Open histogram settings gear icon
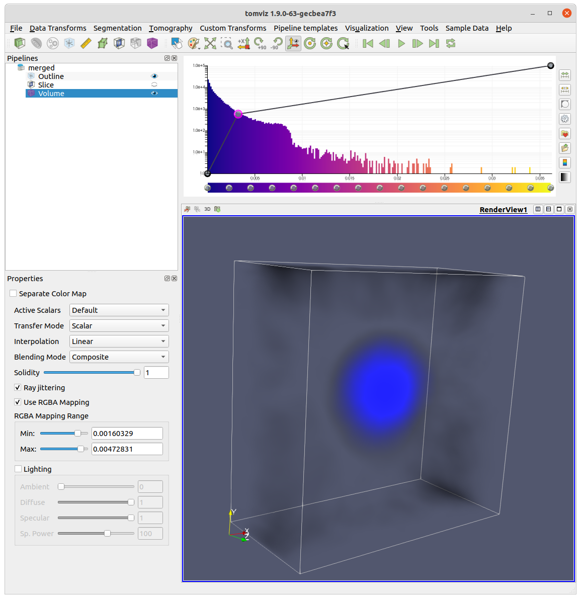581x599 pixels. coord(565,119)
